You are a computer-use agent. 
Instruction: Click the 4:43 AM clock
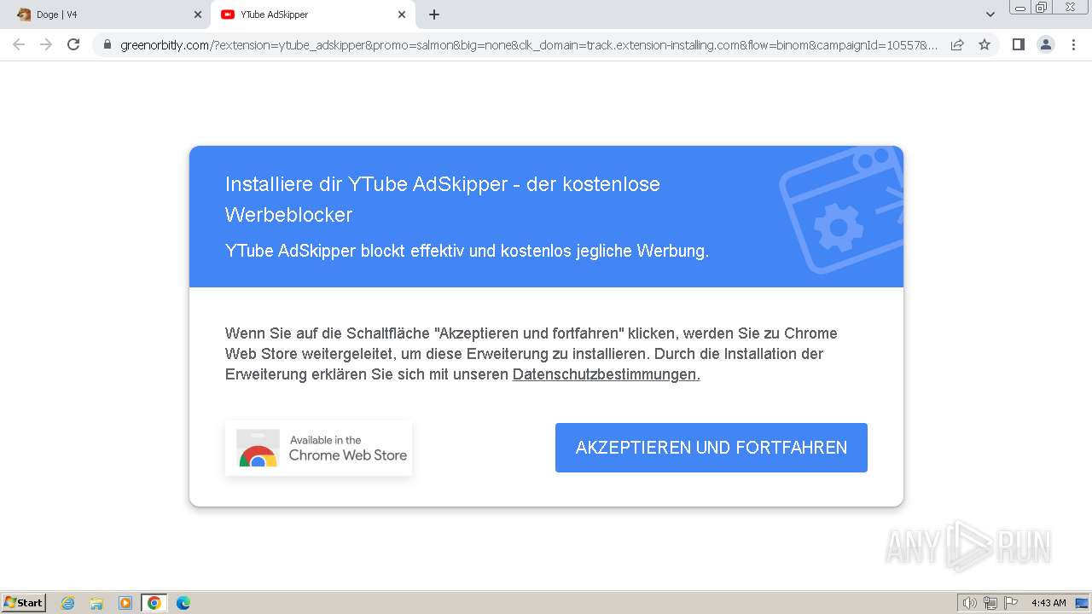coord(1048,603)
